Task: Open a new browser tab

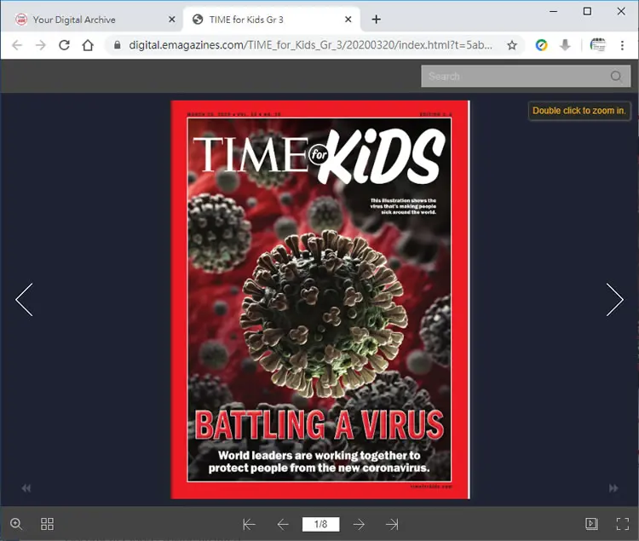Action: click(376, 19)
